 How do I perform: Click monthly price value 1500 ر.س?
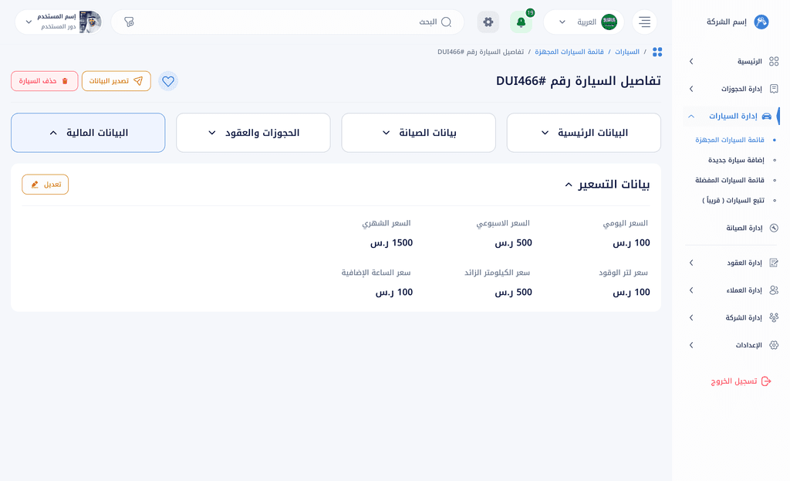[391, 243]
